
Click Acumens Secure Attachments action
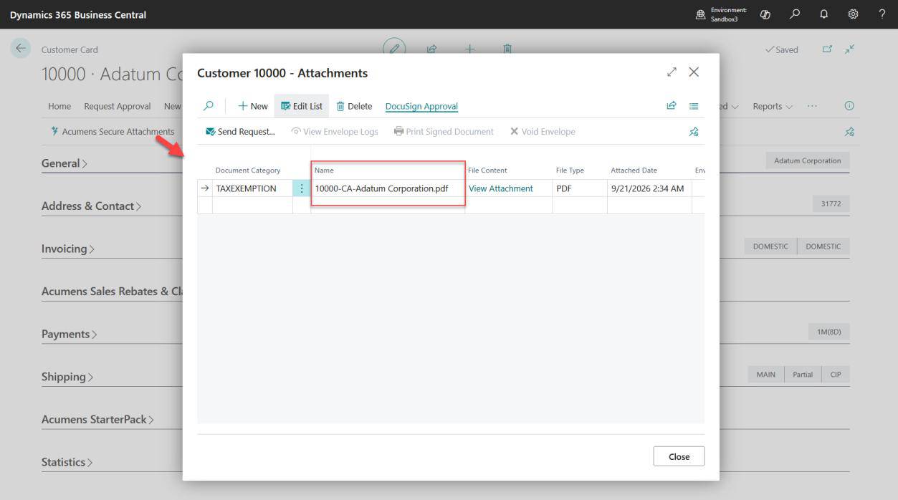[112, 132]
